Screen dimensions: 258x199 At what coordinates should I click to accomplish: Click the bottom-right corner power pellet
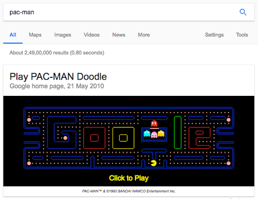point(229,163)
